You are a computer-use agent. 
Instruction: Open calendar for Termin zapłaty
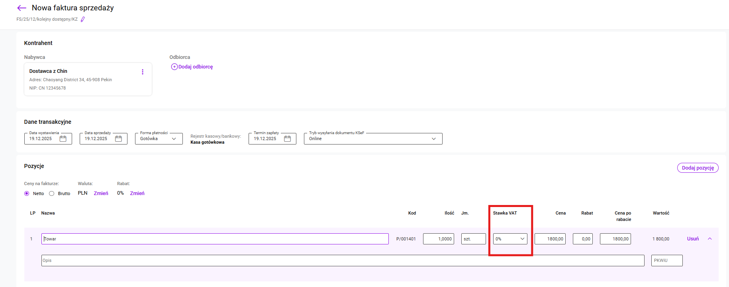[287, 139]
